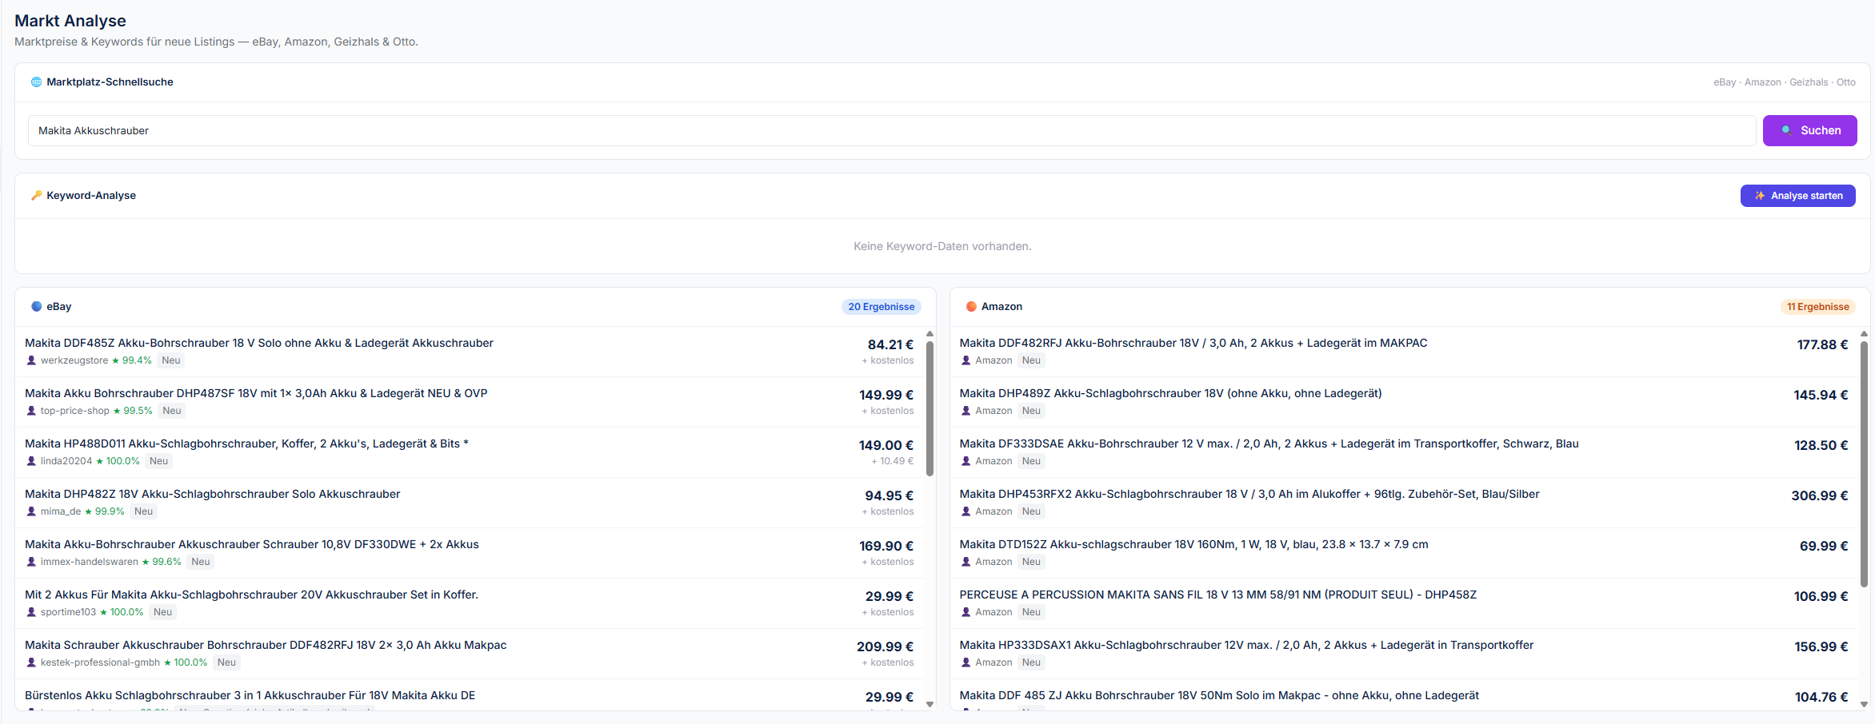Click the Amazon seller icon under DHP453RFX2 listing
This screenshot has width=1875, height=724.
pyautogui.click(x=966, y=511)
